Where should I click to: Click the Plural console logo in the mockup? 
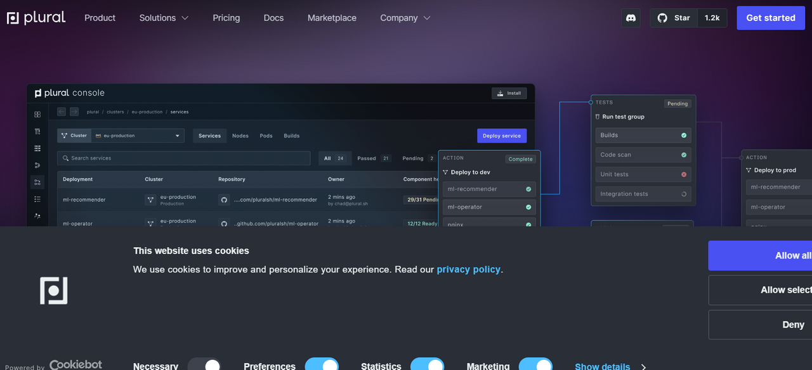click(x=70, y=92)
